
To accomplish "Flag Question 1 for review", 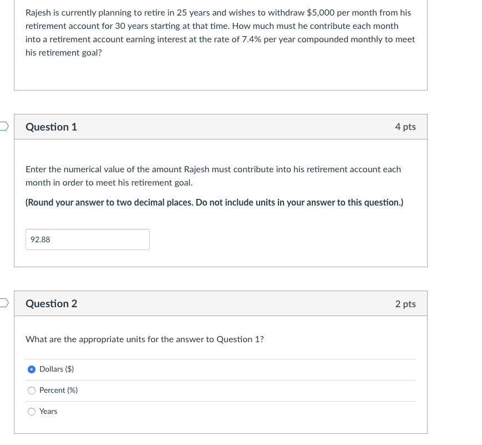I will pyautogui.click(x=4, y=126).
